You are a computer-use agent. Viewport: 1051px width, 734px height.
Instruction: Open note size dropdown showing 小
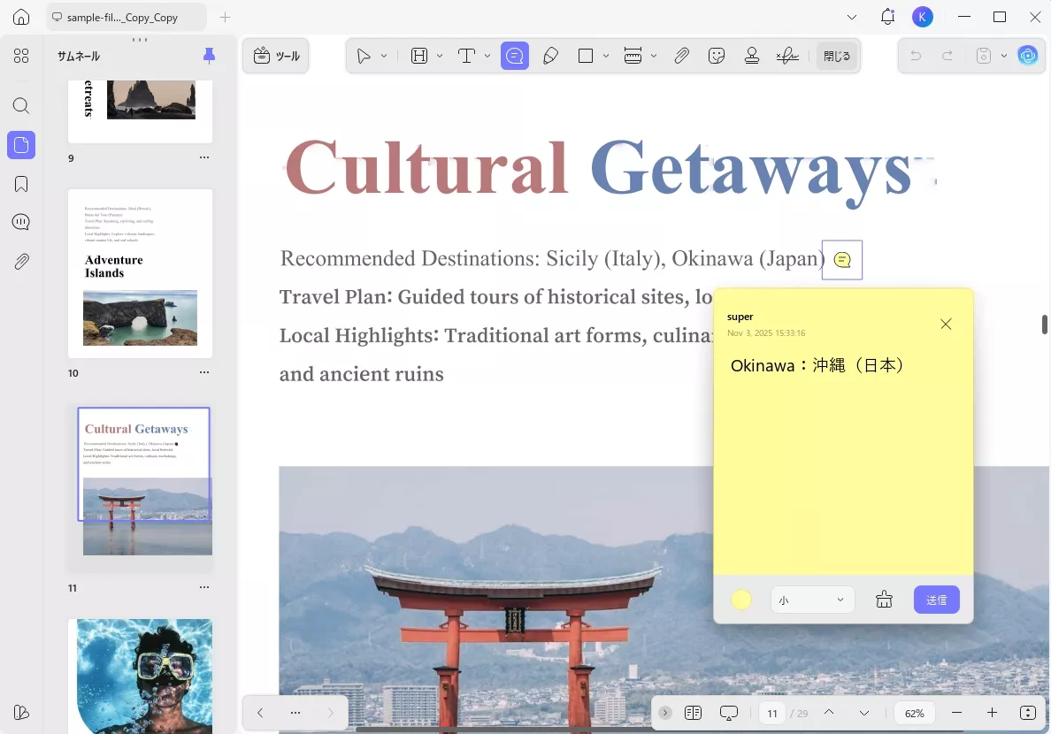click(812, 600)
